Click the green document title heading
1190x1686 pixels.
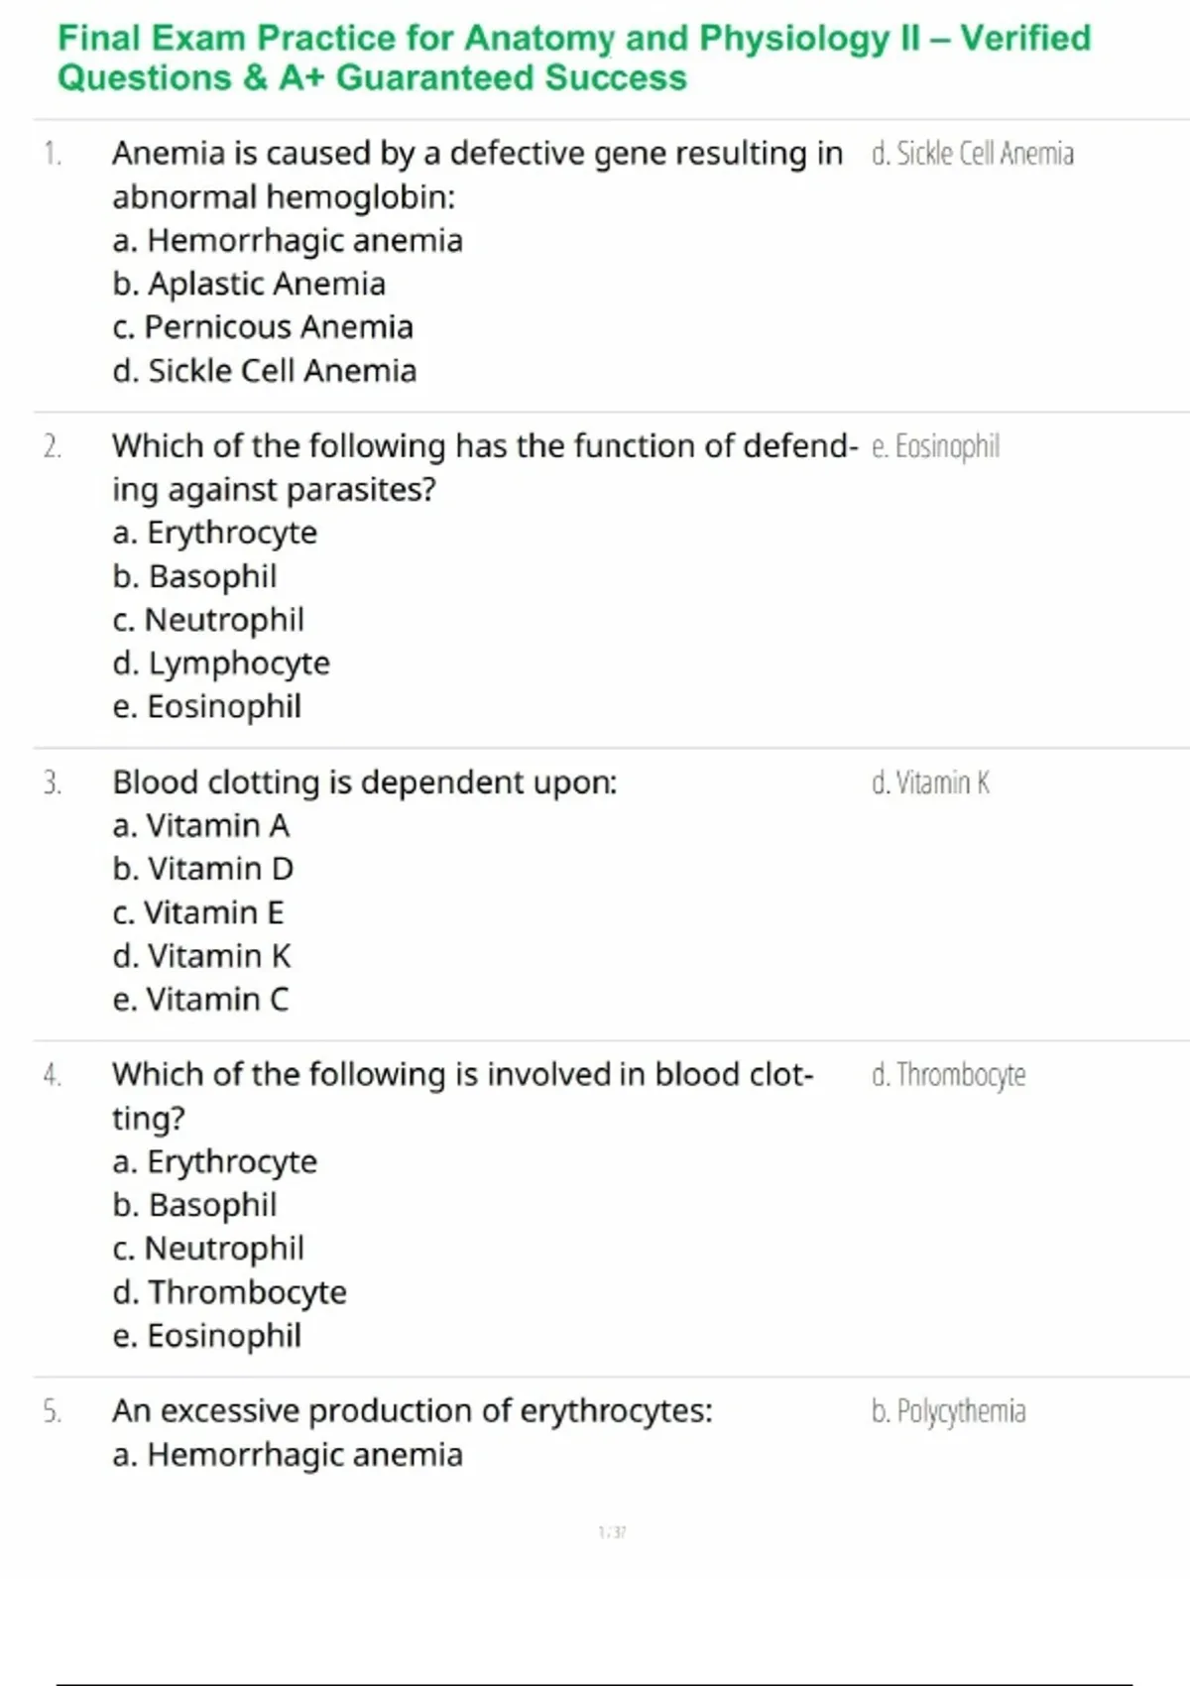pos(573,58)
